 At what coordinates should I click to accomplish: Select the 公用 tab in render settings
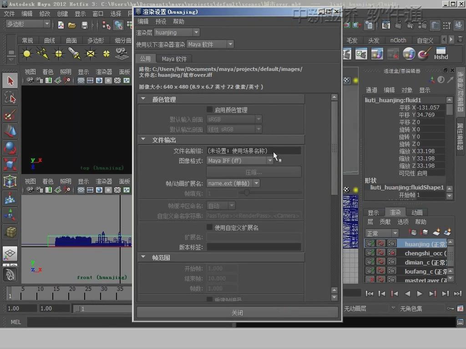(x=145, y=59)
